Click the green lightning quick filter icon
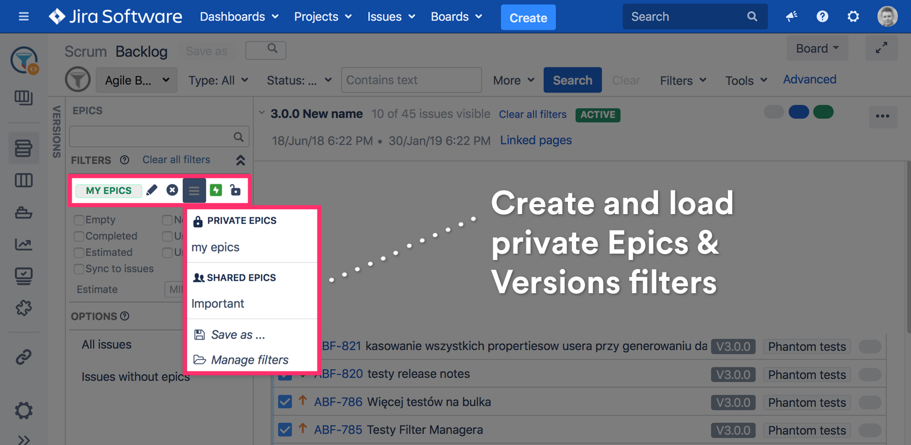Image resolution: width=911 pixels, height=445 pixels. 216,190
